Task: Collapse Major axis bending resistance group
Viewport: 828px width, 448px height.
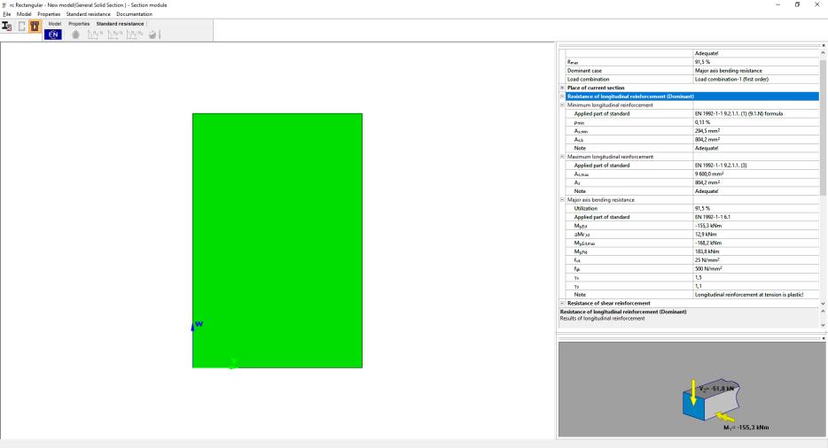Action: (562, 200)
